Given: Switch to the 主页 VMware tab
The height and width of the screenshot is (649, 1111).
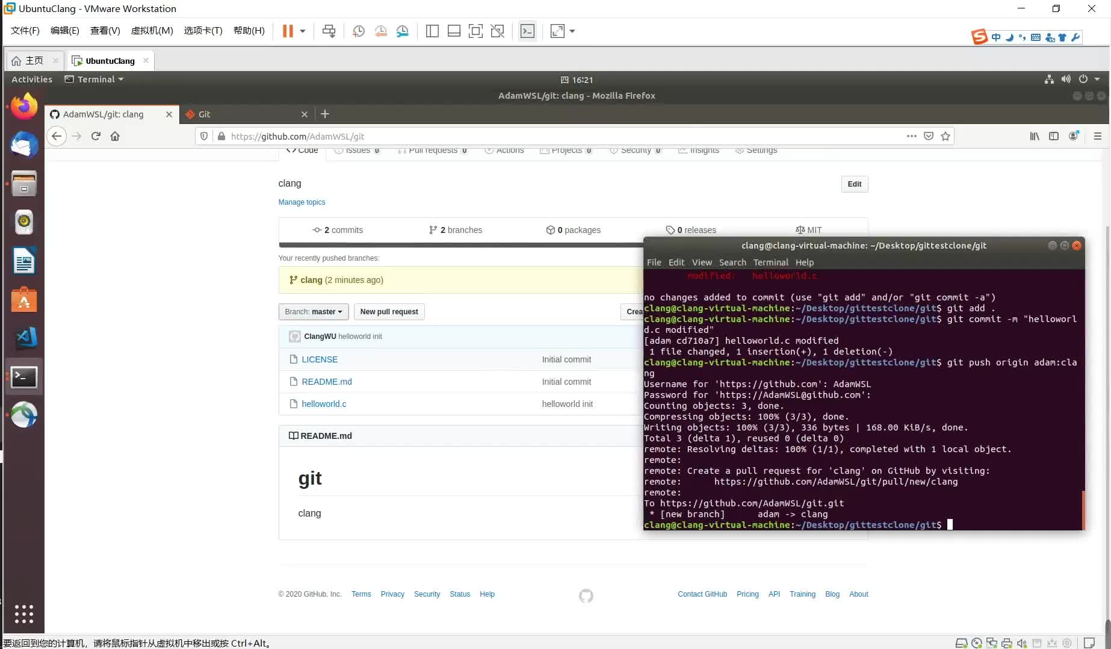Looking at the screenshot, I should [x=34, y=60].
